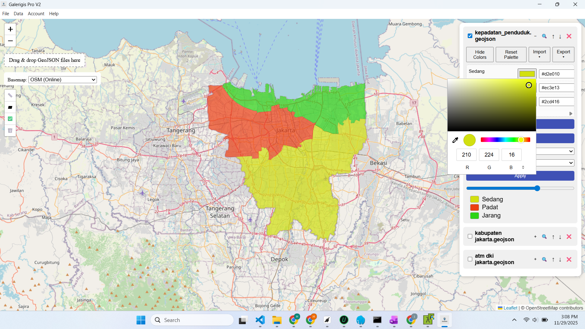
Task: Click the Hide Colors button
Action: [480, 55]
